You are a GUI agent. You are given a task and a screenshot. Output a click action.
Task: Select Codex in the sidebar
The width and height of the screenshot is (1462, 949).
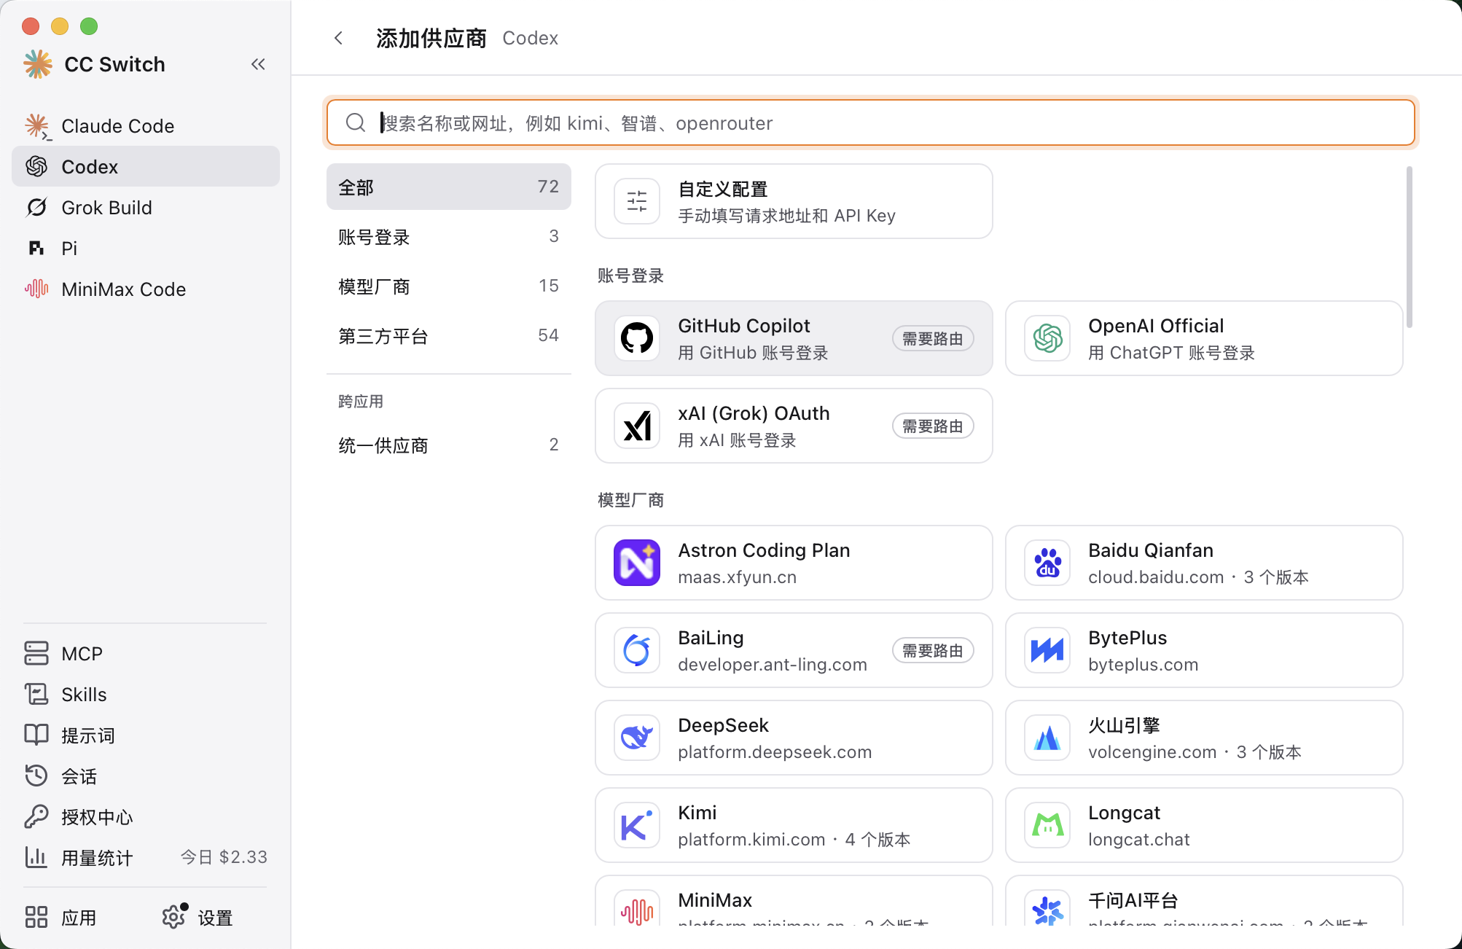(x=146, y=166)
